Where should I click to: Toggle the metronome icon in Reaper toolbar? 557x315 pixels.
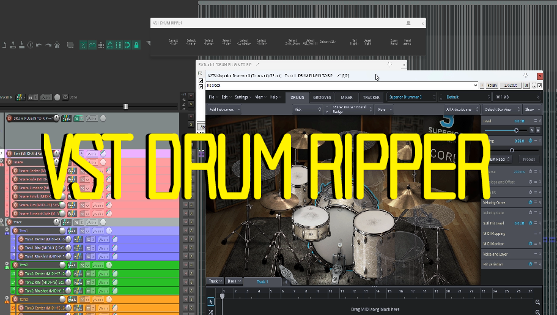click(57, 45)
